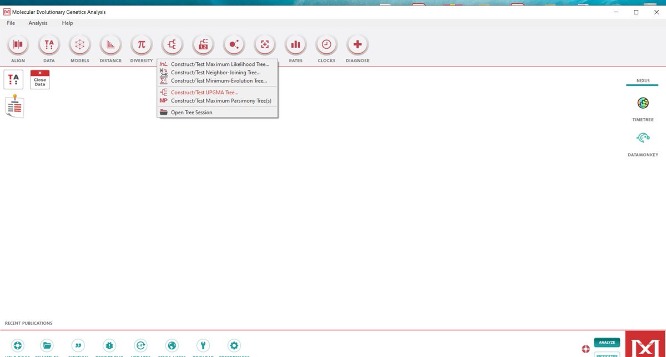Open the TIMETREE globe icon
The height and width of the screenshot is (357, 666).
[x=643, y=103]
